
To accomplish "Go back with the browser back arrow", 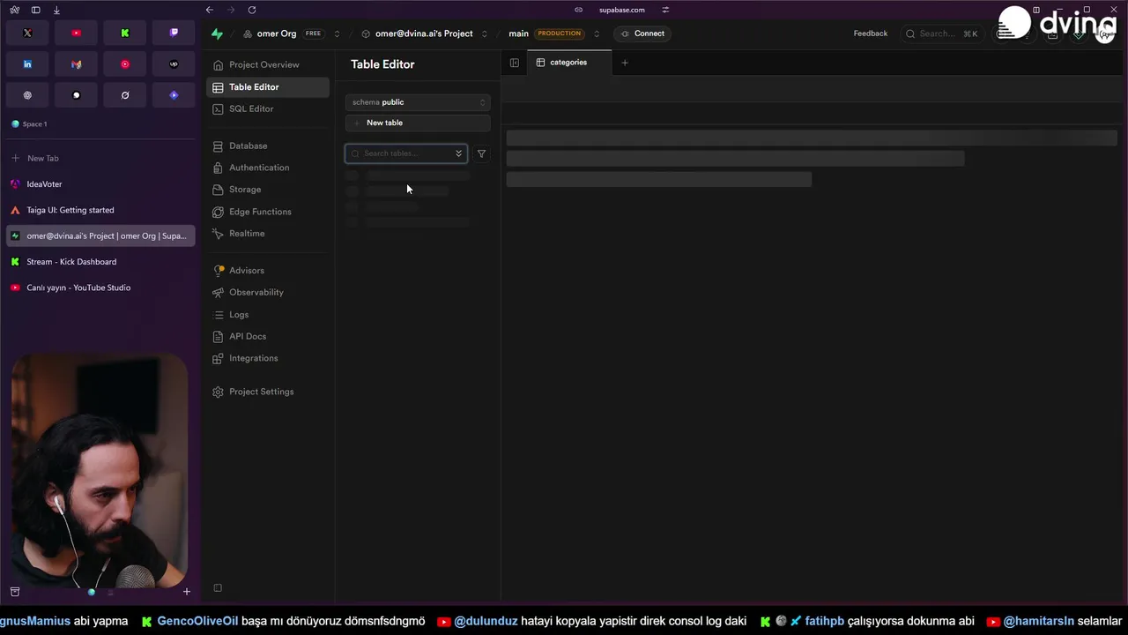I will coord(209,10).
